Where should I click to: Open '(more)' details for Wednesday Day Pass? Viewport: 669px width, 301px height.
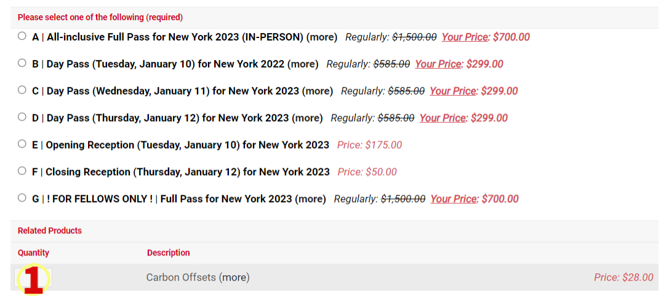pos(318,91)
